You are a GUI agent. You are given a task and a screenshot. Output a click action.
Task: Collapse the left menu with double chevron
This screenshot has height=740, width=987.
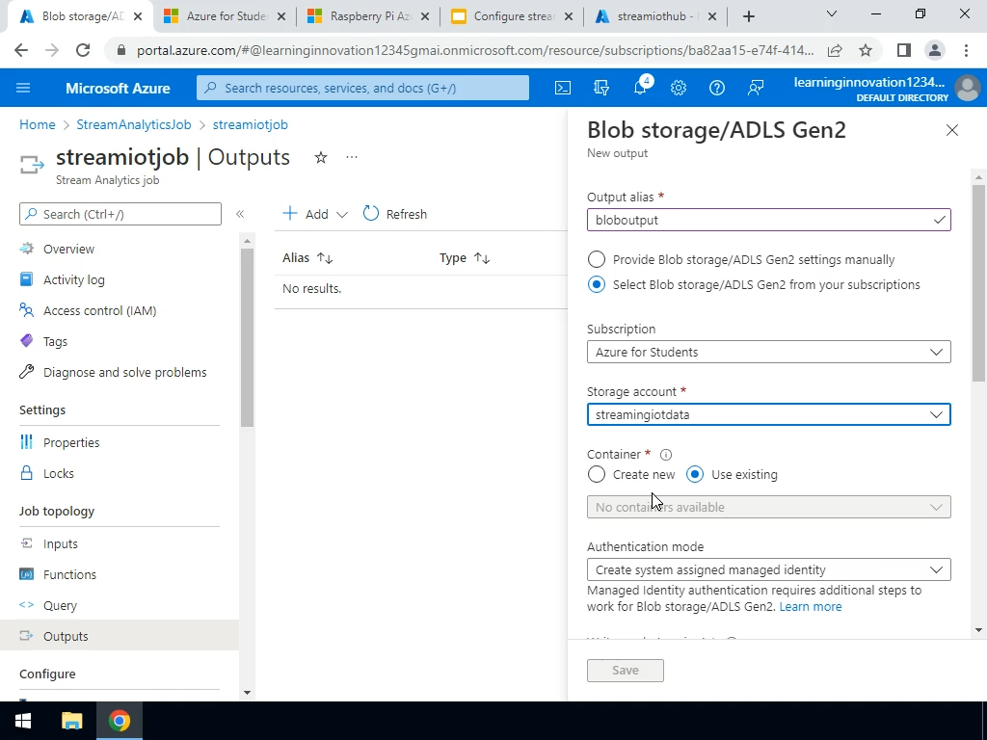pyautogui.click(x=240, y=214)
